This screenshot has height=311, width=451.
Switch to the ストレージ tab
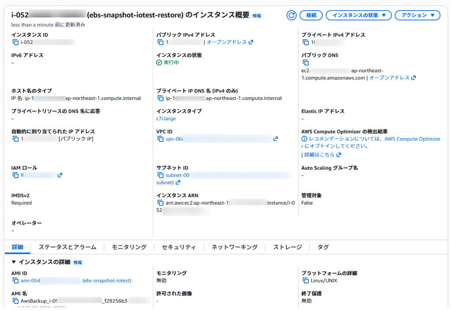tap(287, 247)
